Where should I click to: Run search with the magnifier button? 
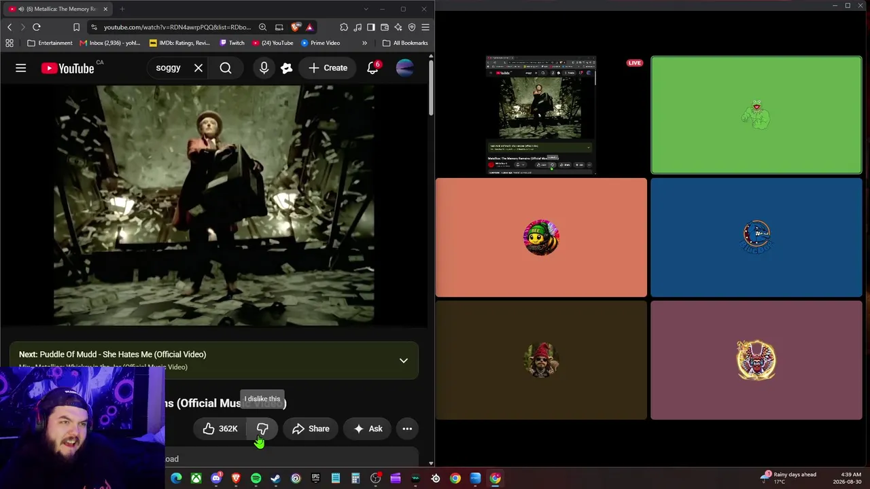226,68
